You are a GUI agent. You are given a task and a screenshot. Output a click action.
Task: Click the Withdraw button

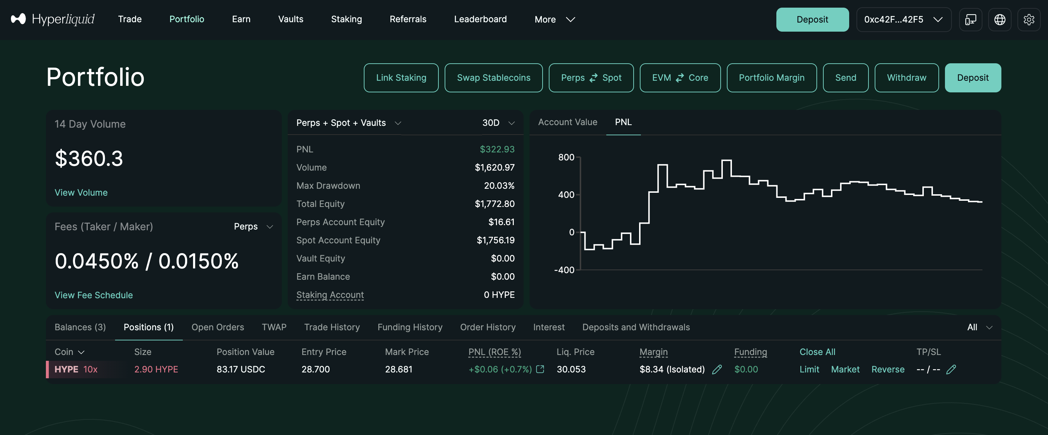[906, 77]
